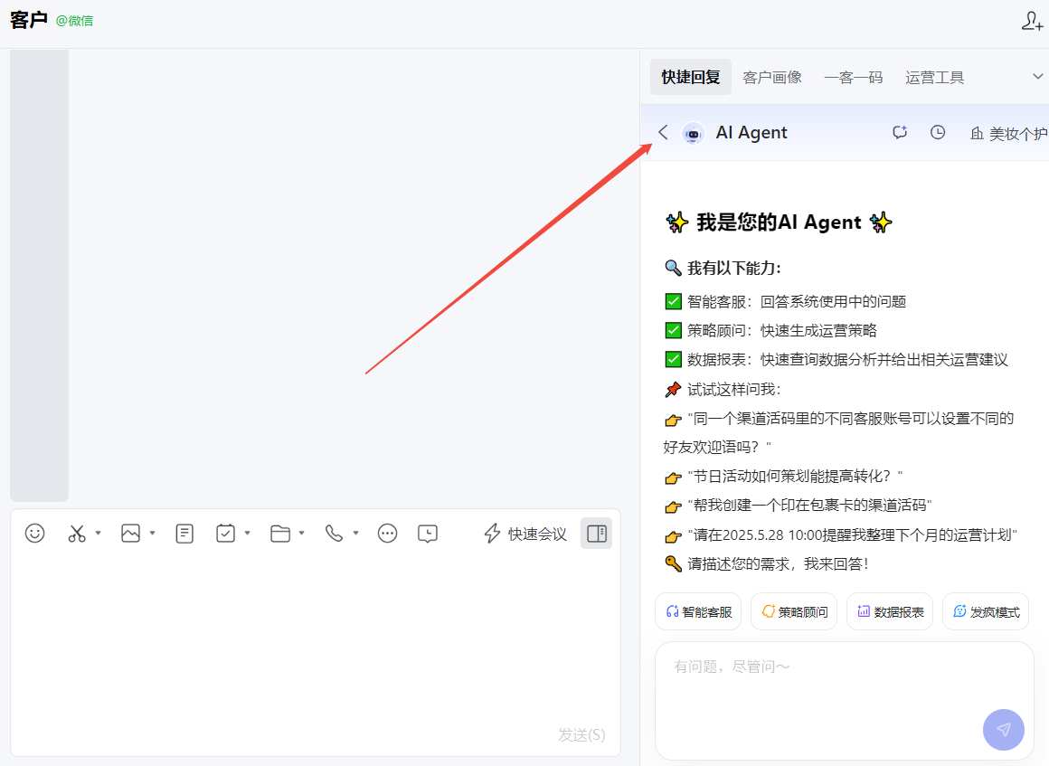Open the emoji picker

[35, 534]
